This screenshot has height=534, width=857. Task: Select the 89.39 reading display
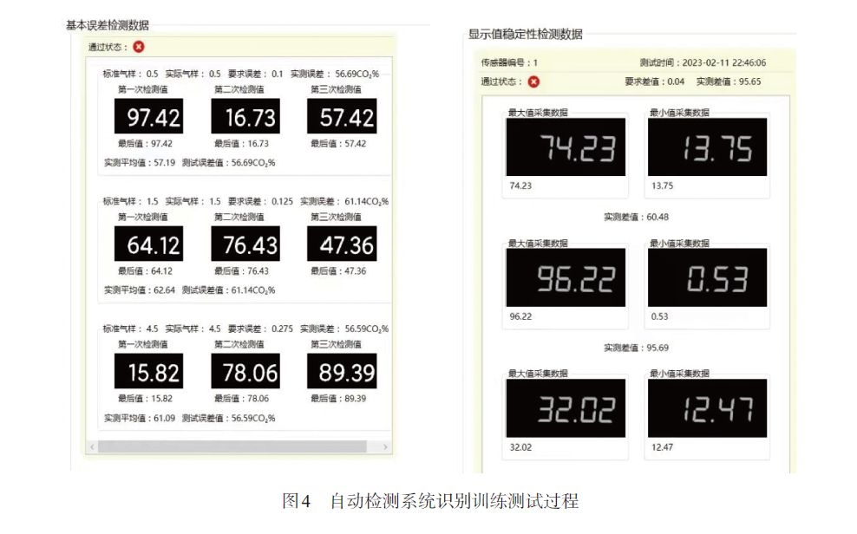[x=342, y=371]
